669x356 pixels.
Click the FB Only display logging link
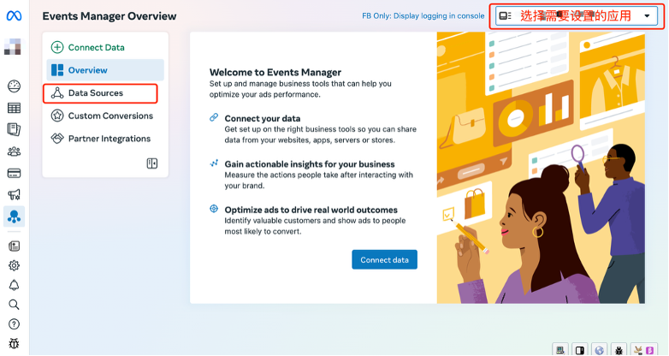tap(423, 15)
